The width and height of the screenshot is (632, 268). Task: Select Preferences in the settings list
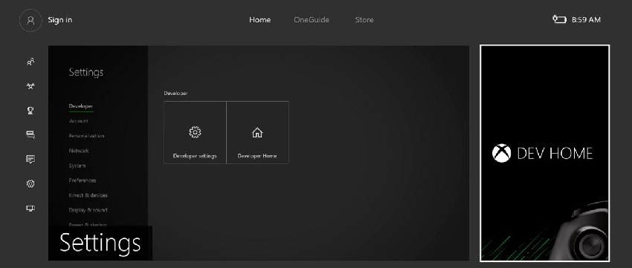click(83, 180)
